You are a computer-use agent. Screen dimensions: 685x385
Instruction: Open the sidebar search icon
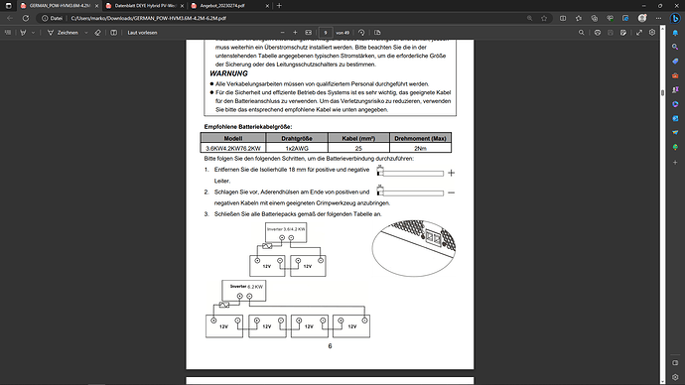675,47
